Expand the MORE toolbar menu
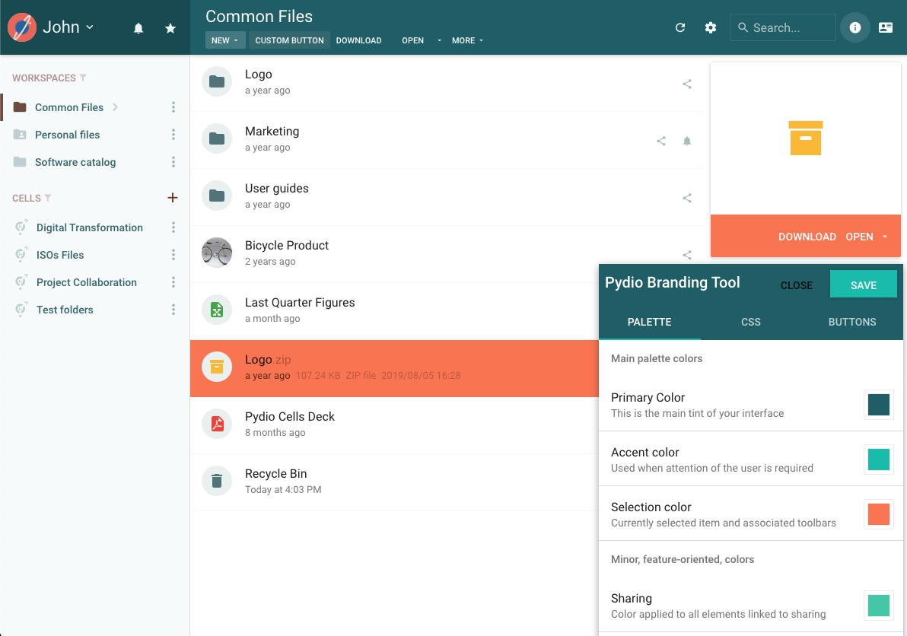 [x=467, y=40]
